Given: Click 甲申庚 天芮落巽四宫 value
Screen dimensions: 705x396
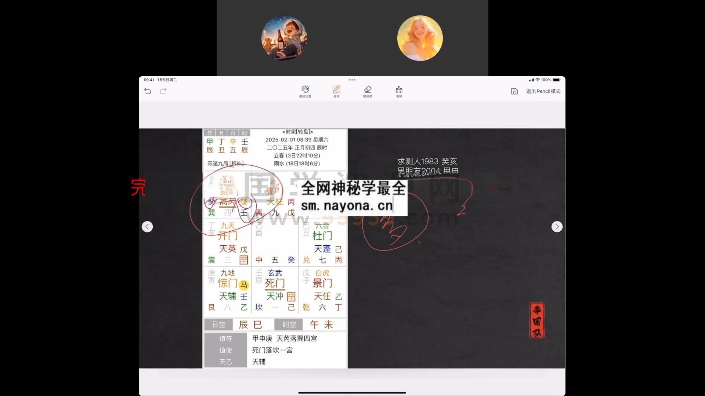Looking at the screenshot, I should click(x=285, y=338).
